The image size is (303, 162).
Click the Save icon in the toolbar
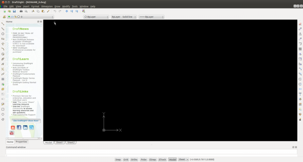[x=14, y=11]
